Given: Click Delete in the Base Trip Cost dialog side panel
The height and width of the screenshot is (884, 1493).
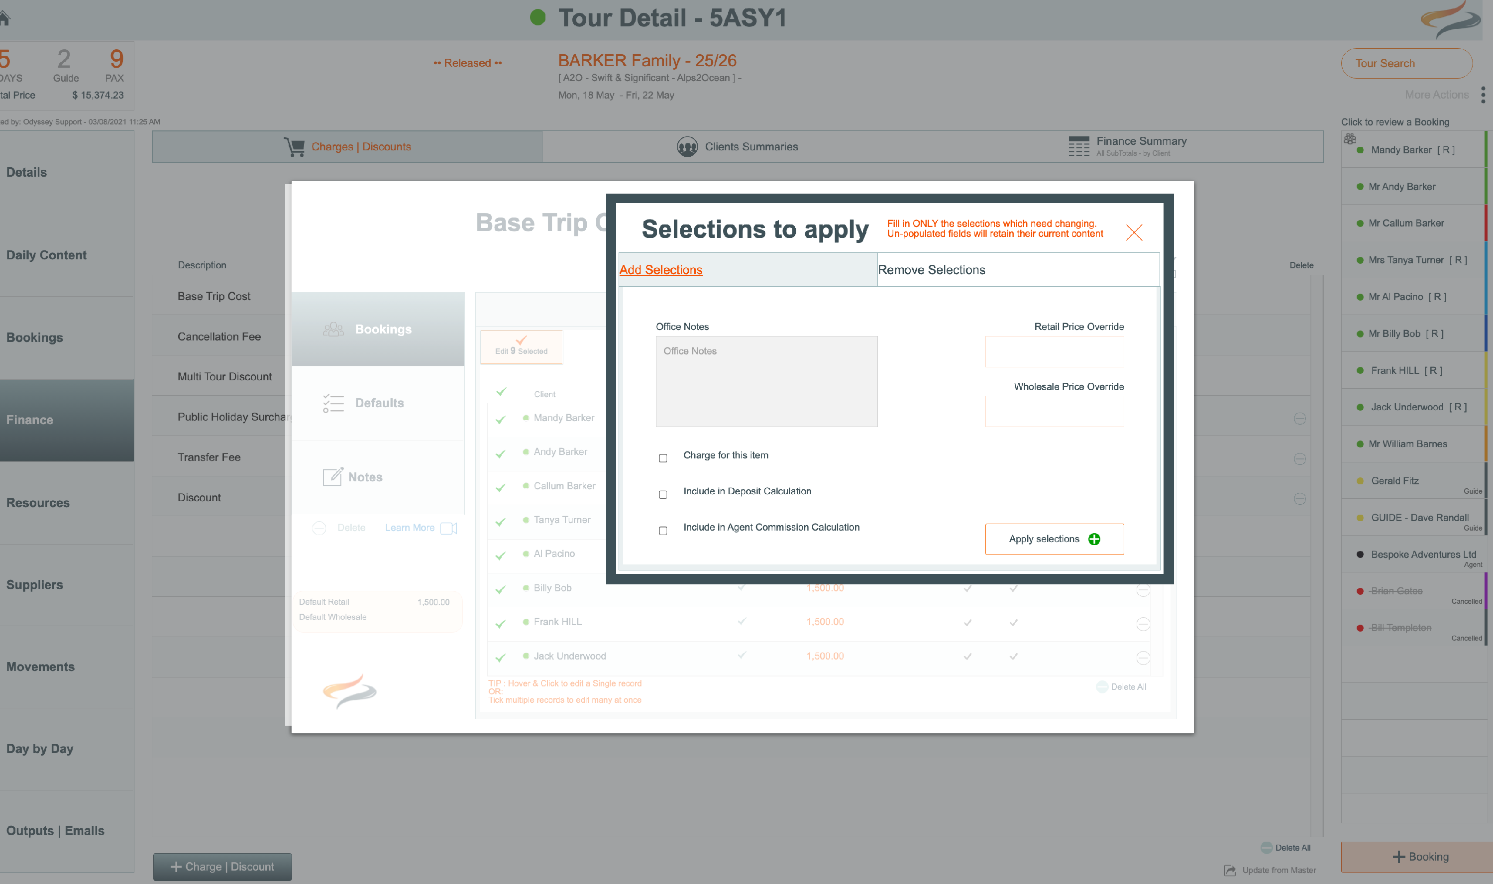Looking at the screenshot, I should tap(339, 528).
